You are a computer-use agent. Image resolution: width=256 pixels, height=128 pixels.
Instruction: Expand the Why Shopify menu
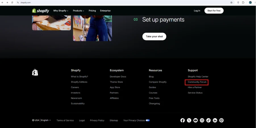61,11
